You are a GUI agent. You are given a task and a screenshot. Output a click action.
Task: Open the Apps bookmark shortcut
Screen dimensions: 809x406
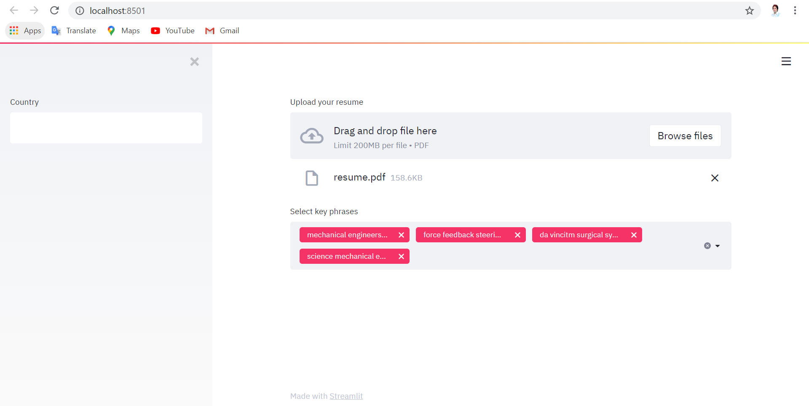click(25, 31)
